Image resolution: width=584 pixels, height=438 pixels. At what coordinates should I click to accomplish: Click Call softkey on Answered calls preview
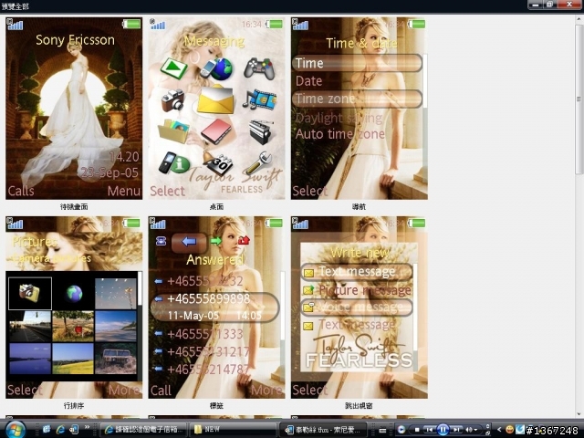click(161, 391)
